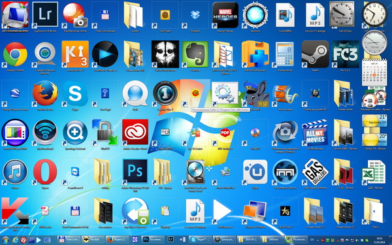Image resolution: width=392 pixels, height=245 pixels.
Task: Open the Windows Start menu orb
Action: click(x=5, y=240)
